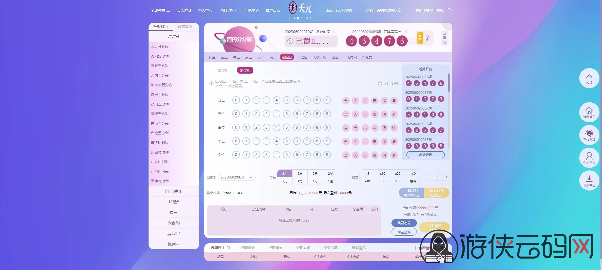Select 重庆时时彩 from lottery list
The width and height of the screenshot is (602, 270).
(x=160, y=143)
